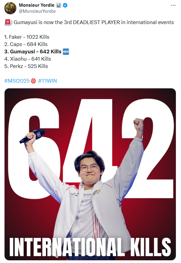Click the blue verified badge
This screenshot has width=181, height=263.
[65, 5]
